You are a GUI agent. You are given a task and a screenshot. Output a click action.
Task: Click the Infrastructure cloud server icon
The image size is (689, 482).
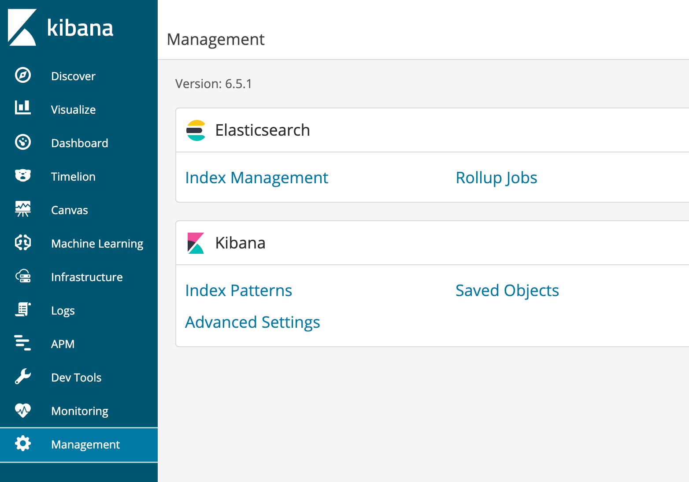(x=23, y=276)
